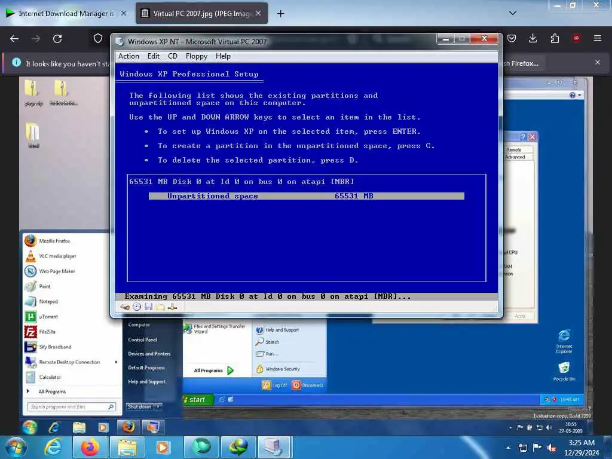Switch to Virtual PC on the host taskbar
Image resolution: width=612 pixels, height=459 pixels.
[273, 447]
